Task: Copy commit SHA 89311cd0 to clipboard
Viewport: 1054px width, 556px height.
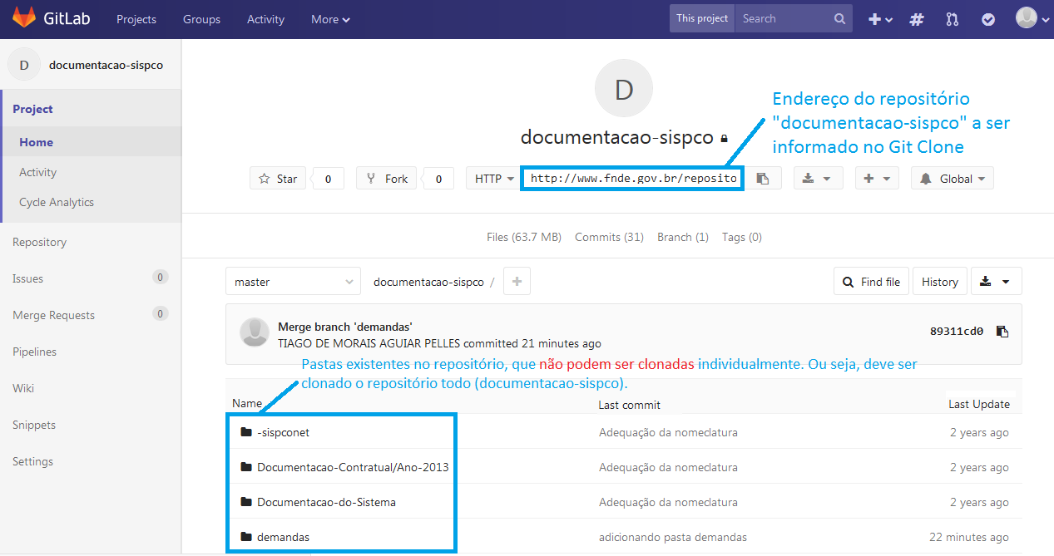Action: 1002,332
